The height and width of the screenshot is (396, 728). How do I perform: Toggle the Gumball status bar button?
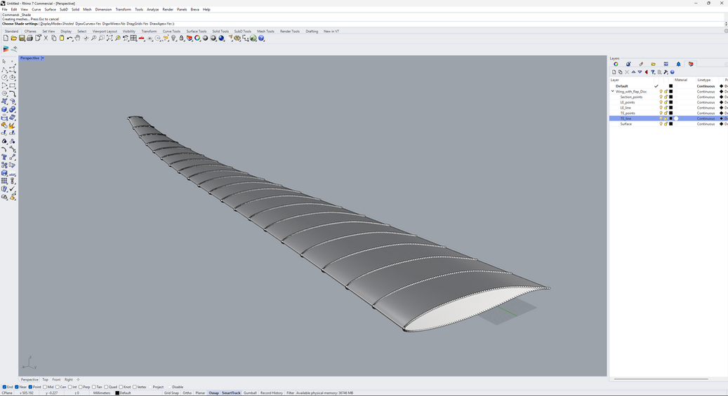point(250,392)
